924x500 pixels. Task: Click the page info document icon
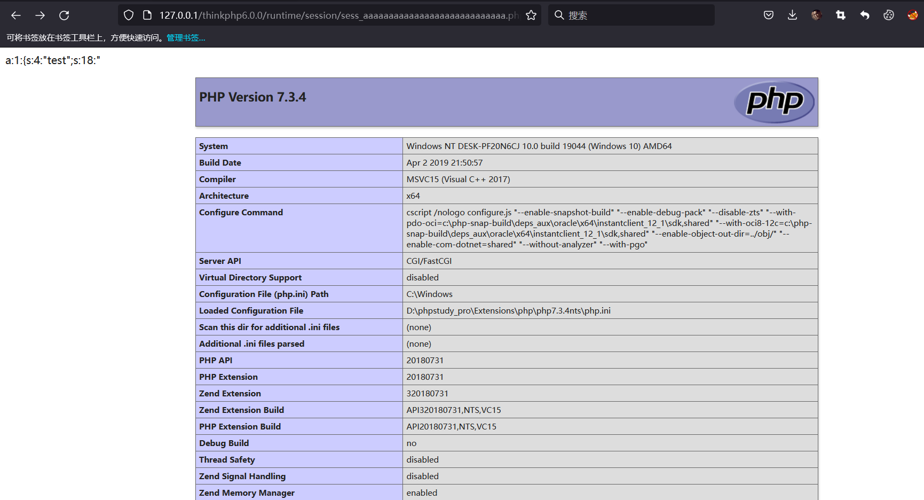click(x=147, y=15)
